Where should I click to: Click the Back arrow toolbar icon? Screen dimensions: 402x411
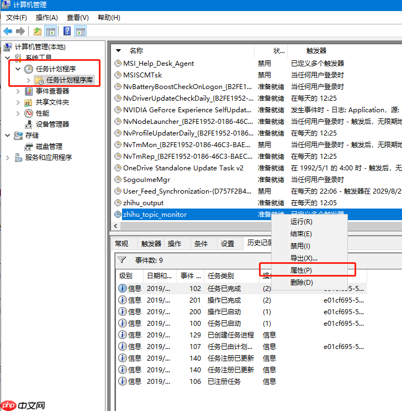[x=8, y=31]
